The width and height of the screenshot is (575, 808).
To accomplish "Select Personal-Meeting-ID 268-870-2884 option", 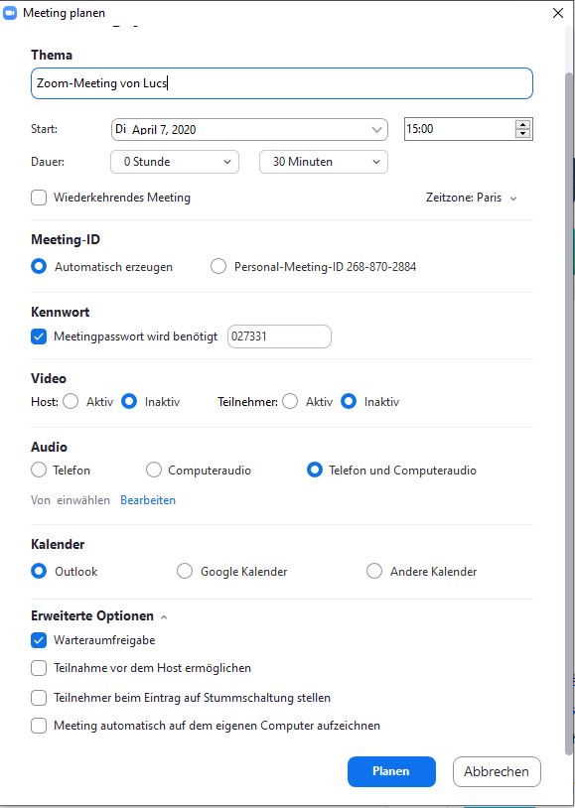I will pos(218,267).
